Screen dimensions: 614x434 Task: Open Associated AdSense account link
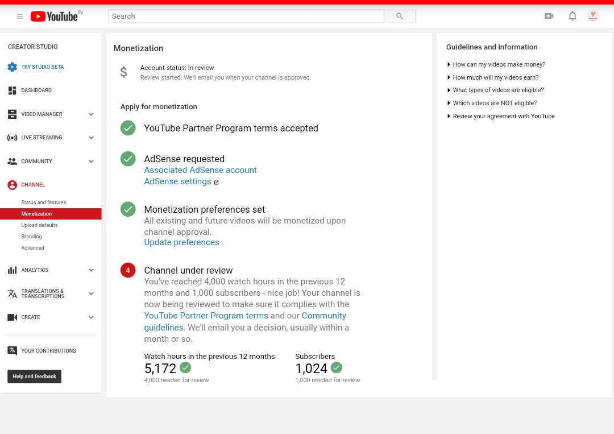[200, 170]
